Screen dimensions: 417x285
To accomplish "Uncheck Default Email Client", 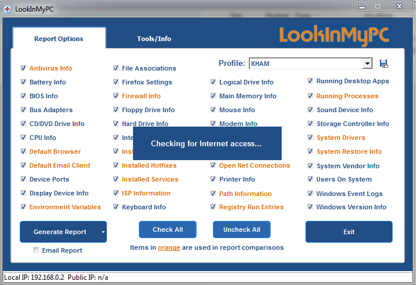I will 23,165.
